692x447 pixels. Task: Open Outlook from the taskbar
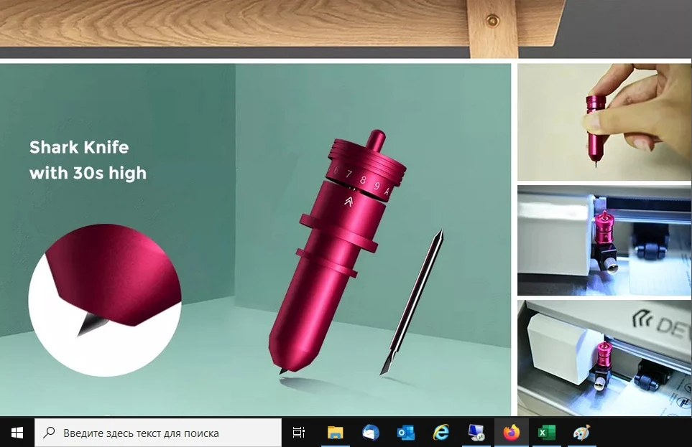pos(405,433)
